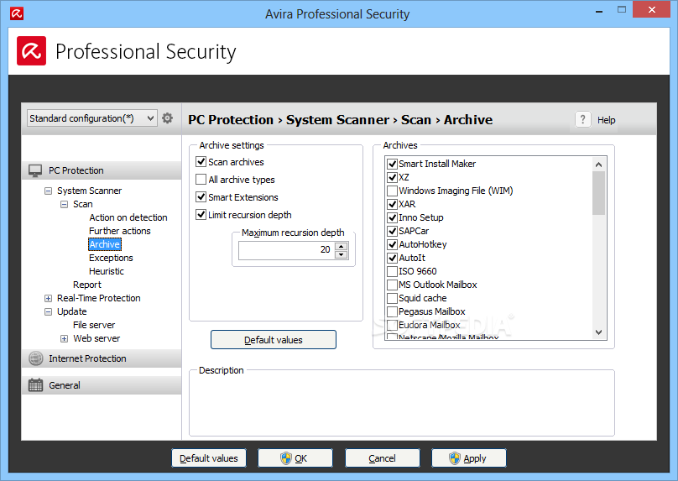Screen dimensions: 678x481
Task: Uncheck Smart Install Maker archive
Action: [392, 164]
